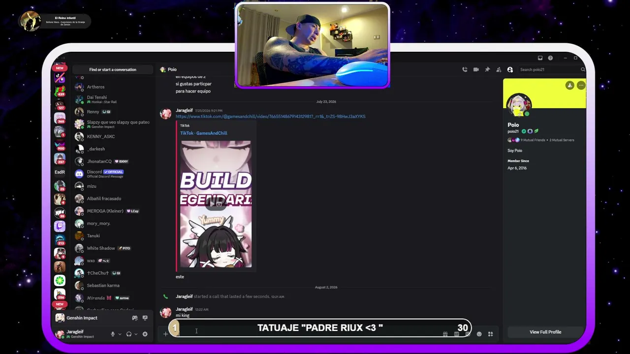Open the DM with mizu
Screen dimensions: 630x354
pos(112,186)
